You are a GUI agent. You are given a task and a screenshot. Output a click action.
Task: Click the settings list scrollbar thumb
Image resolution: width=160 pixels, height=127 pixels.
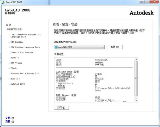136,78
